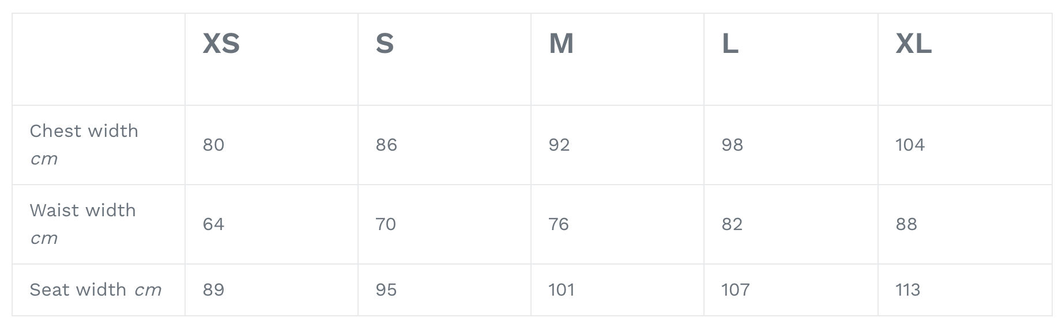Click the XS size column header
Viewport: 1062px width, 329px height.
pos(221,44)
